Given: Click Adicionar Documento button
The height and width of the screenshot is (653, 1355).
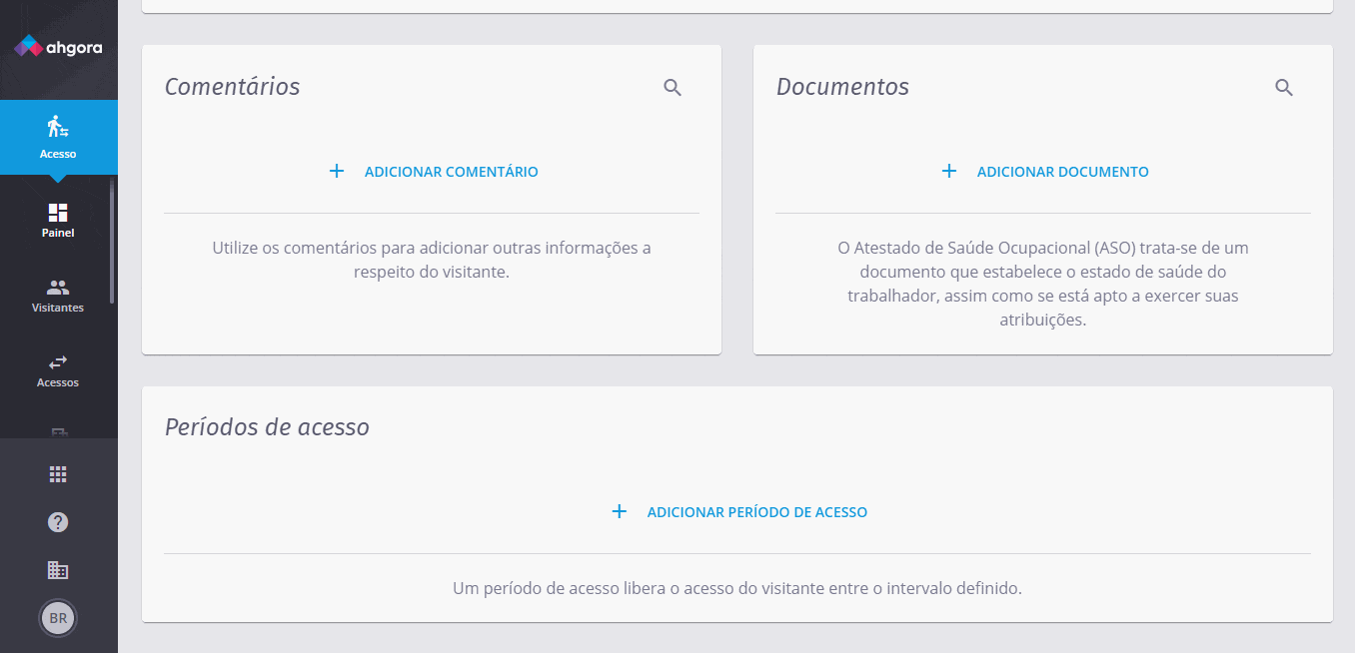Looking at the screenshot, I should point(1043,172).
